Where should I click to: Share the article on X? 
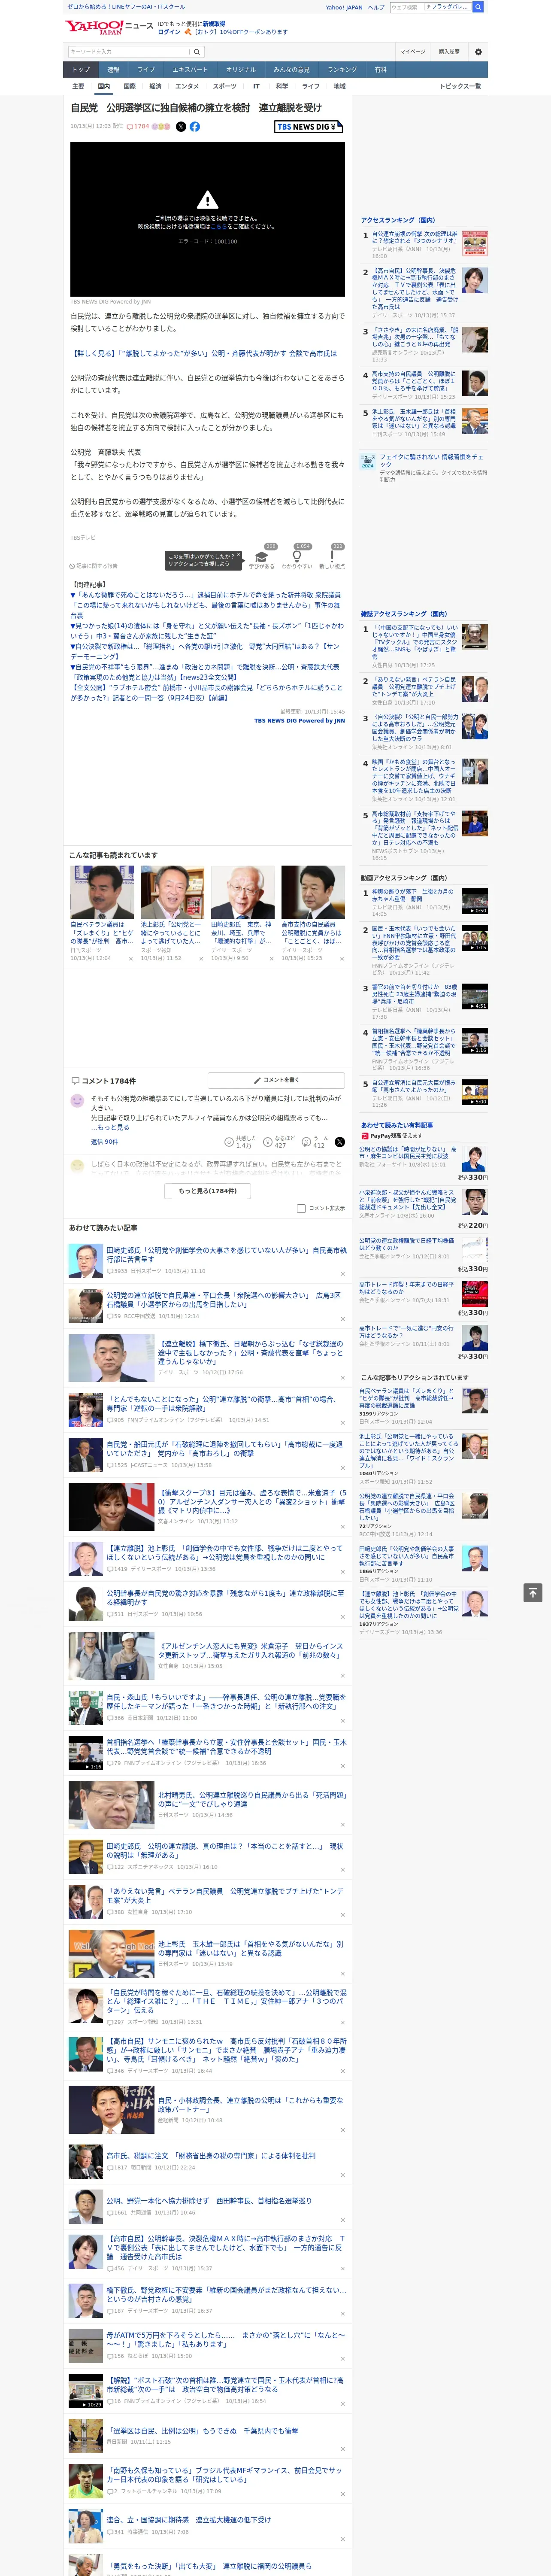tap(181, 127)
